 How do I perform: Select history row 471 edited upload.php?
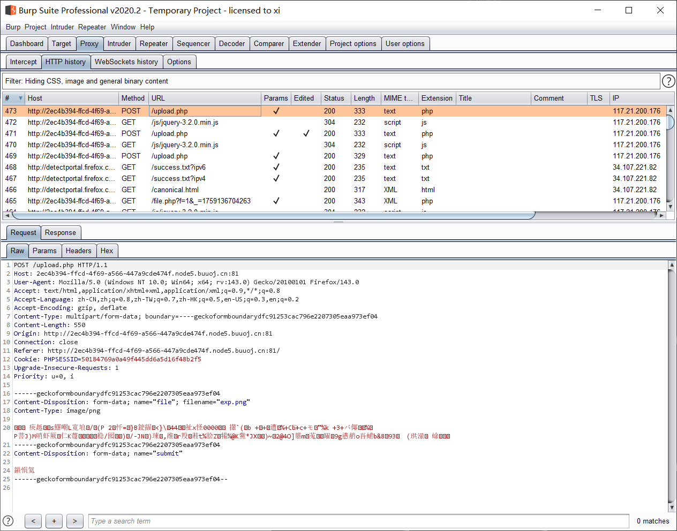(334, 134)
